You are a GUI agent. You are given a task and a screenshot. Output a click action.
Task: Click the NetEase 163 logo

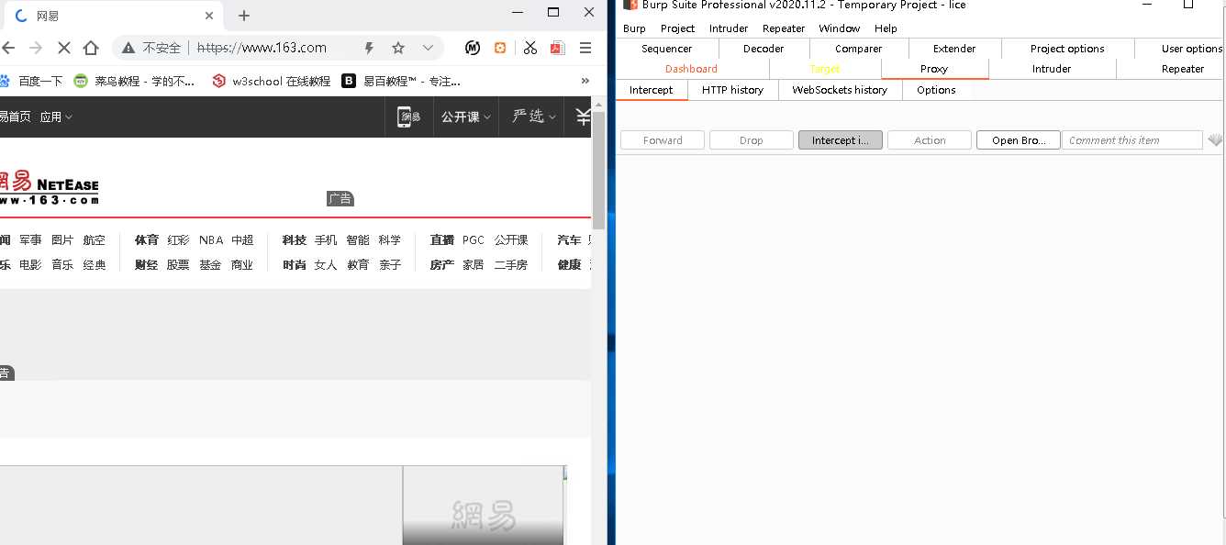50,188
